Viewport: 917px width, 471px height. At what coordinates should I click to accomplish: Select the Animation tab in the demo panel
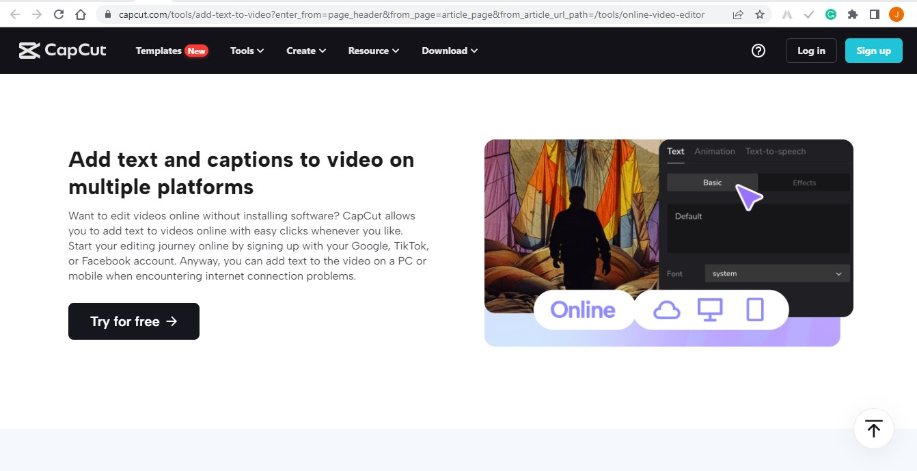(715, 151)
